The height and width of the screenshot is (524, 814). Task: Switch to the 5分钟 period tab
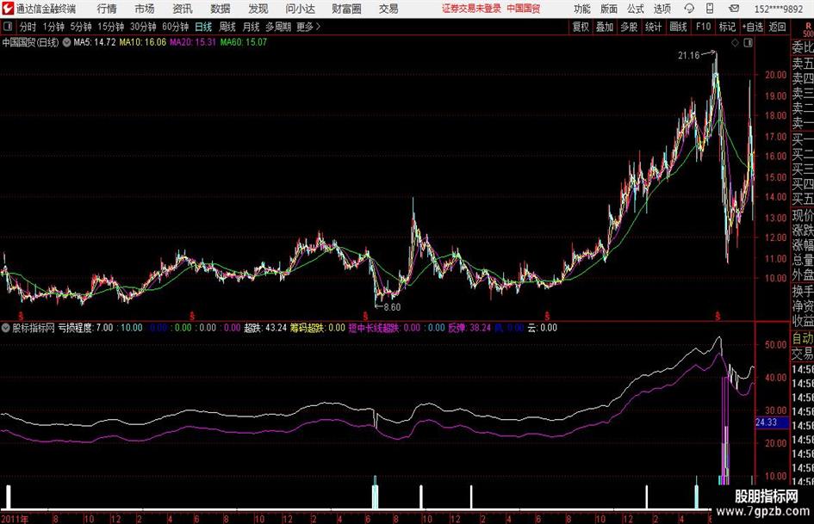tap(81, 27)
